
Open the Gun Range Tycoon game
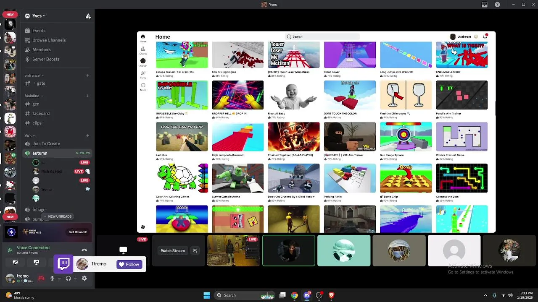(406, 137)
